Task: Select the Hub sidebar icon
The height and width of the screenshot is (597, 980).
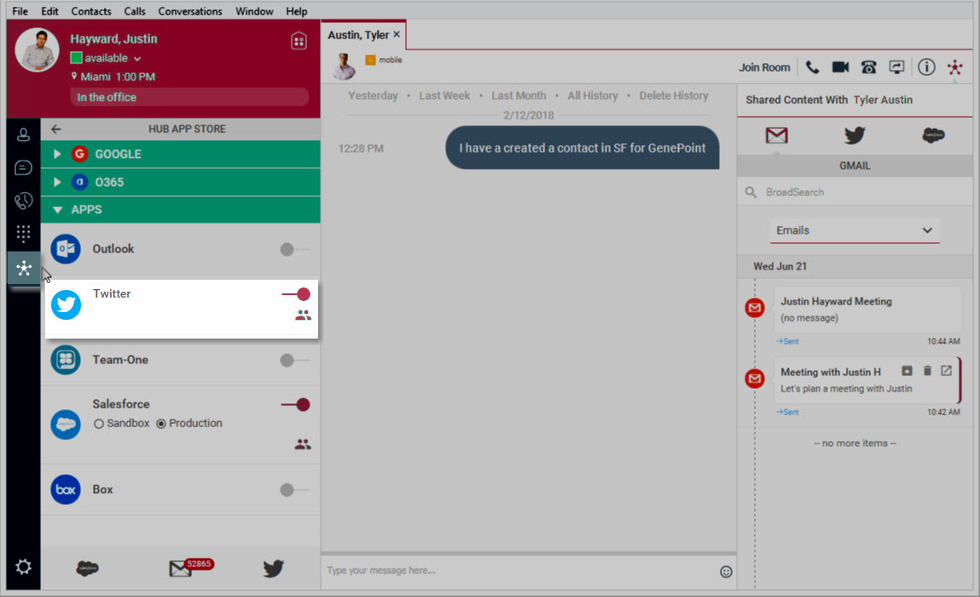Action: click(24, 268)
